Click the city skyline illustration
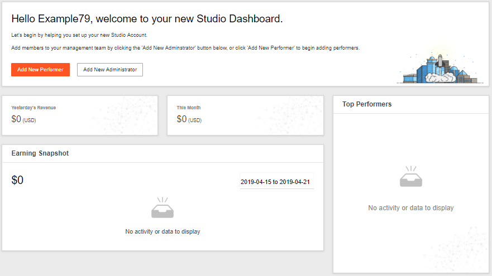Image resolution: width=492 pixels, height=276 pixels. point(440,69)
